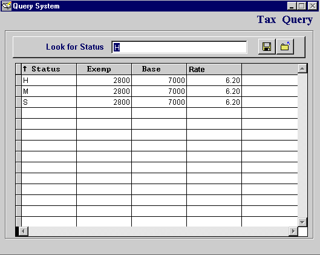Select the row selector for status S
Viewport: 320px width, 255px height.
(x=19, y=102)
